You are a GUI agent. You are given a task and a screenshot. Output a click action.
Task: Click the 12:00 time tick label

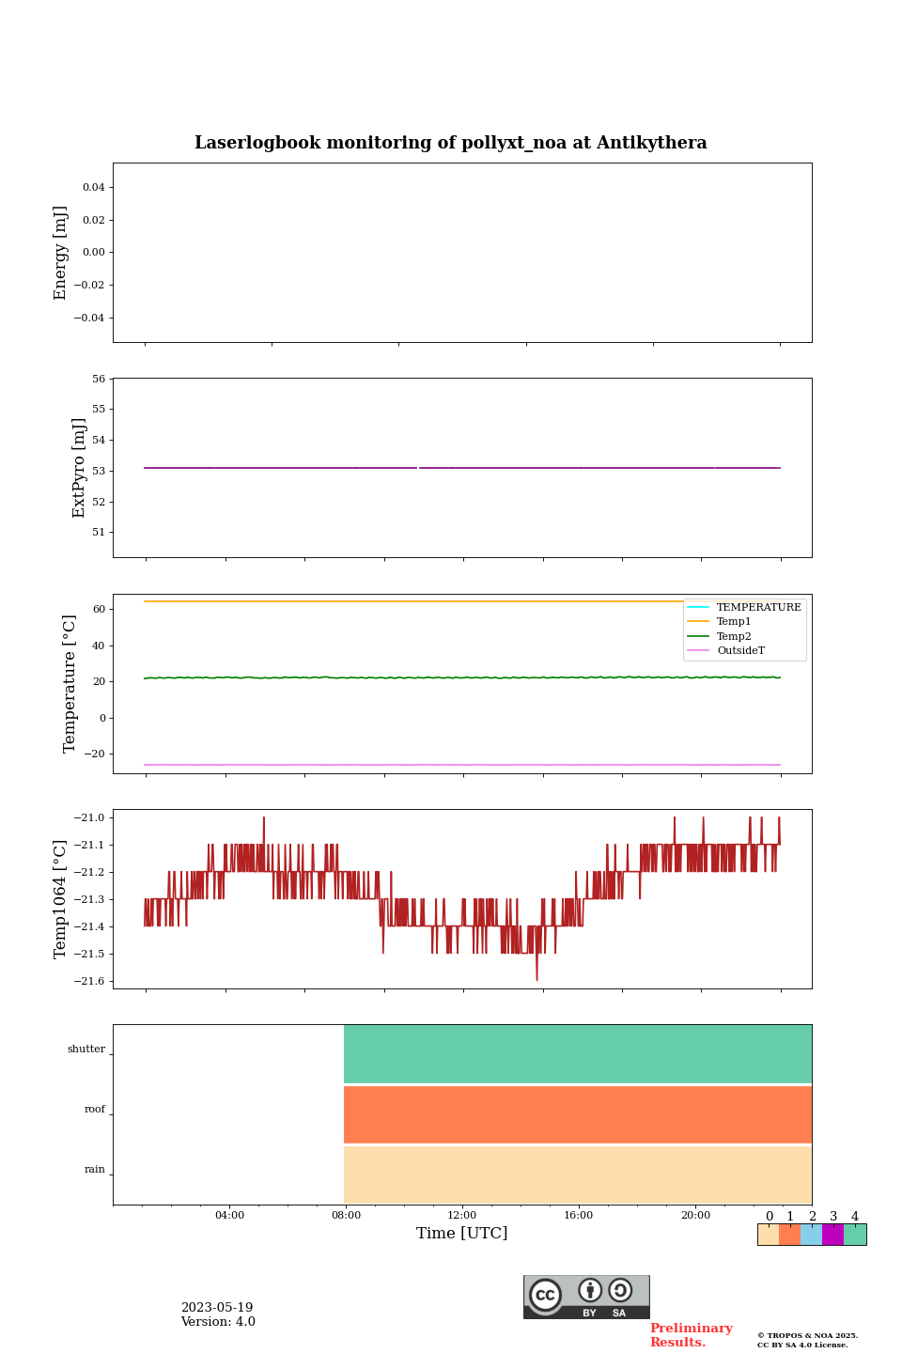coord(462,1215)
